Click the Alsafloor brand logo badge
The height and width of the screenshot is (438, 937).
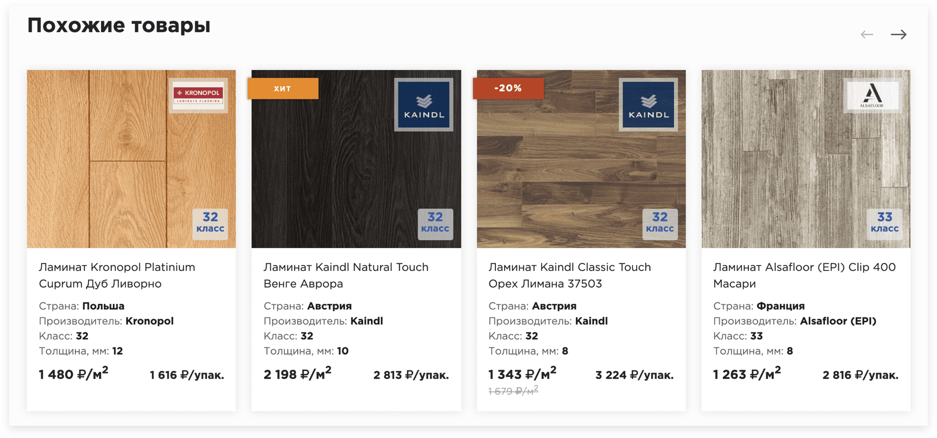[872, 95]
